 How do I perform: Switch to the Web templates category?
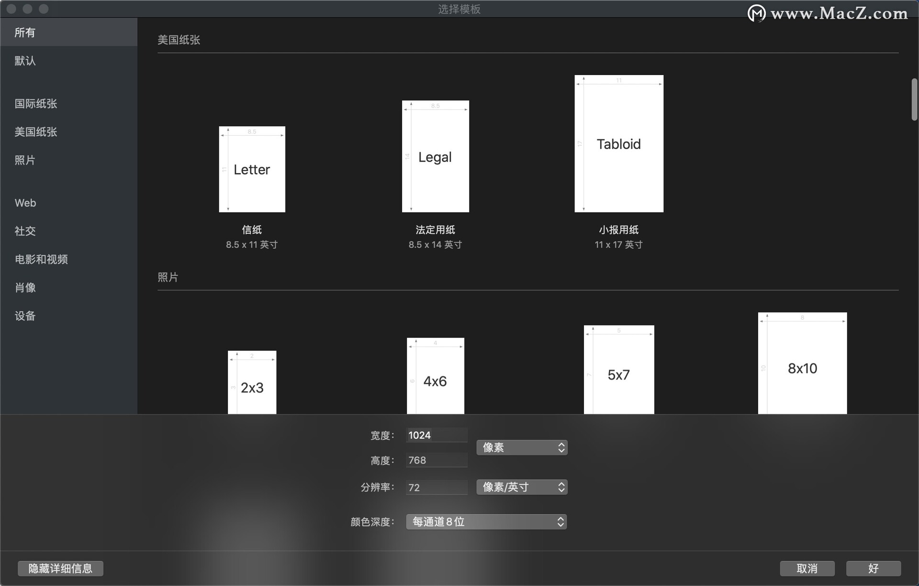coord(25,203)
